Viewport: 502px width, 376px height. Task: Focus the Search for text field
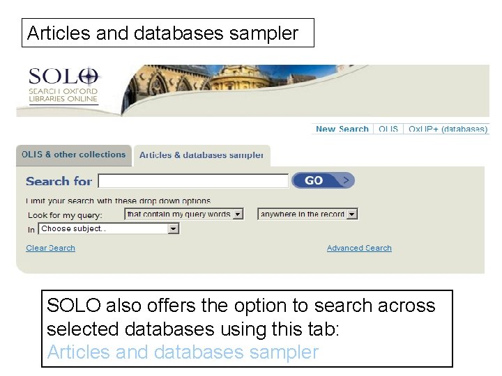click(x=193, y=181)
